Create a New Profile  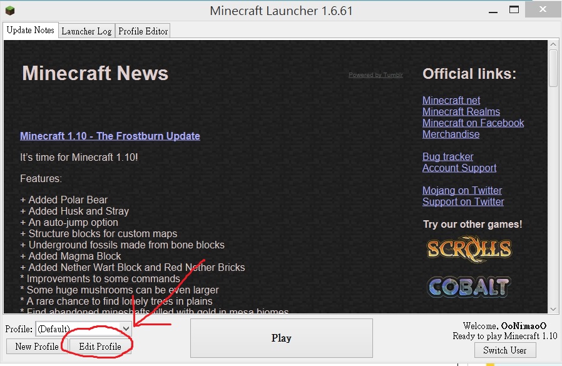click(x=37, y=347)
